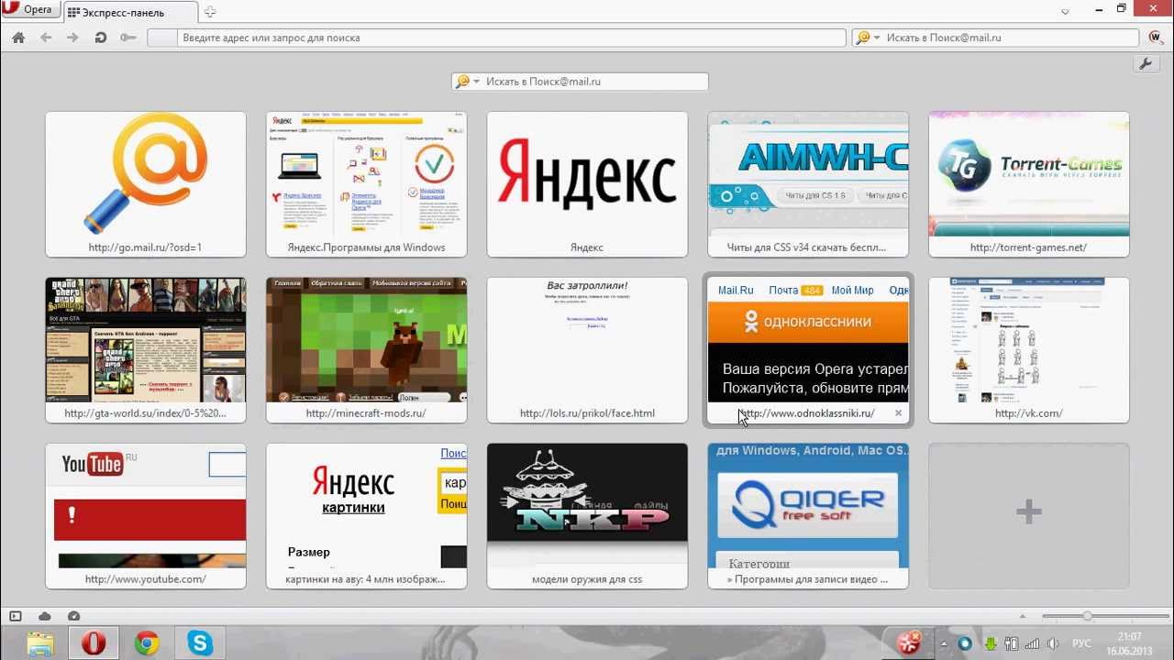Click the red splat icon near tray
1174x660 pixels.
tap(910, 642)
